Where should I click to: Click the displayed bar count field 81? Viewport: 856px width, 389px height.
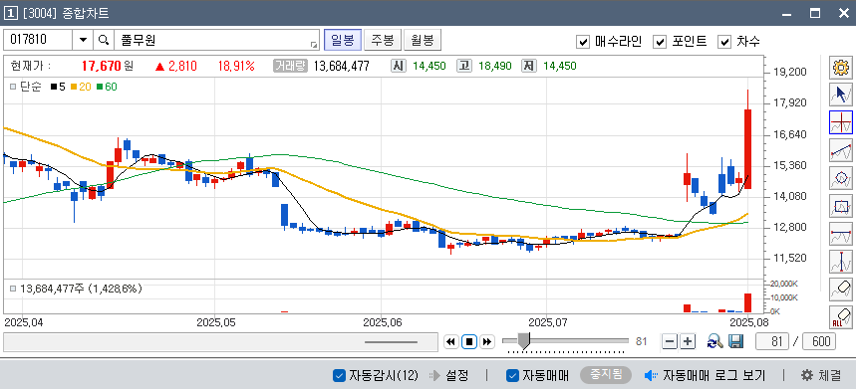[x=772, y=341]
